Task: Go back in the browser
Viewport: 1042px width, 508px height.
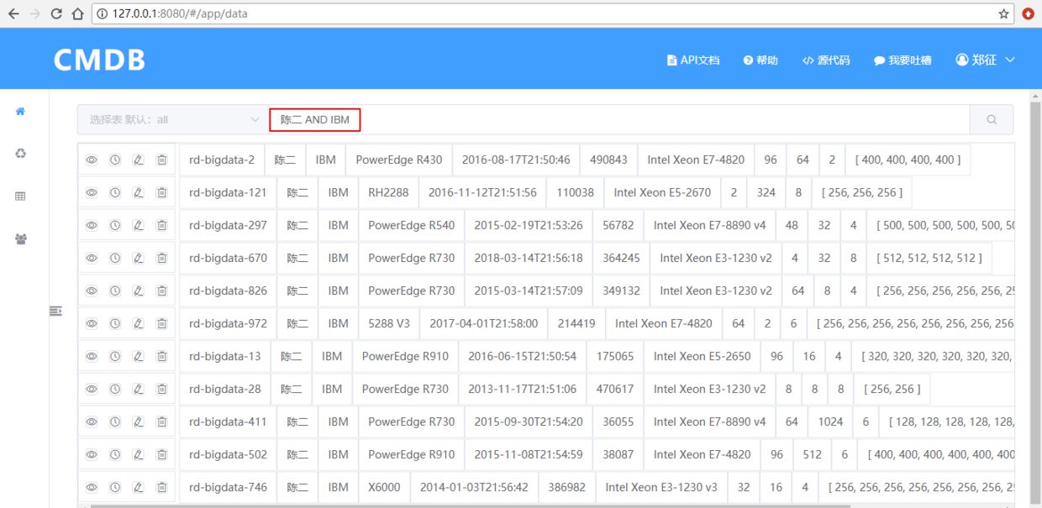Action: coord(13,13)
